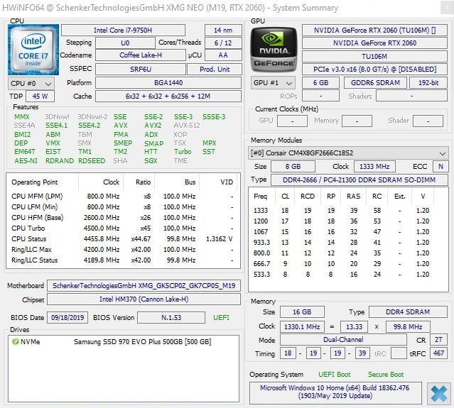The width and height of the screenshot is (454, 408).
Task: Click the window close button in title bar
Action: [446, 8]
